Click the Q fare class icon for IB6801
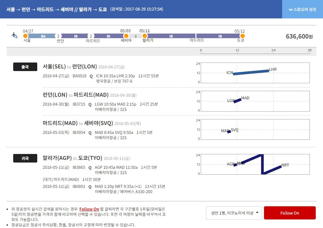 tap(90, 187)
